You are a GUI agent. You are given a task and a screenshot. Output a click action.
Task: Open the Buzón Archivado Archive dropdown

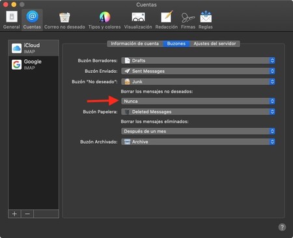pyautogui.click(x=198, y=142)
